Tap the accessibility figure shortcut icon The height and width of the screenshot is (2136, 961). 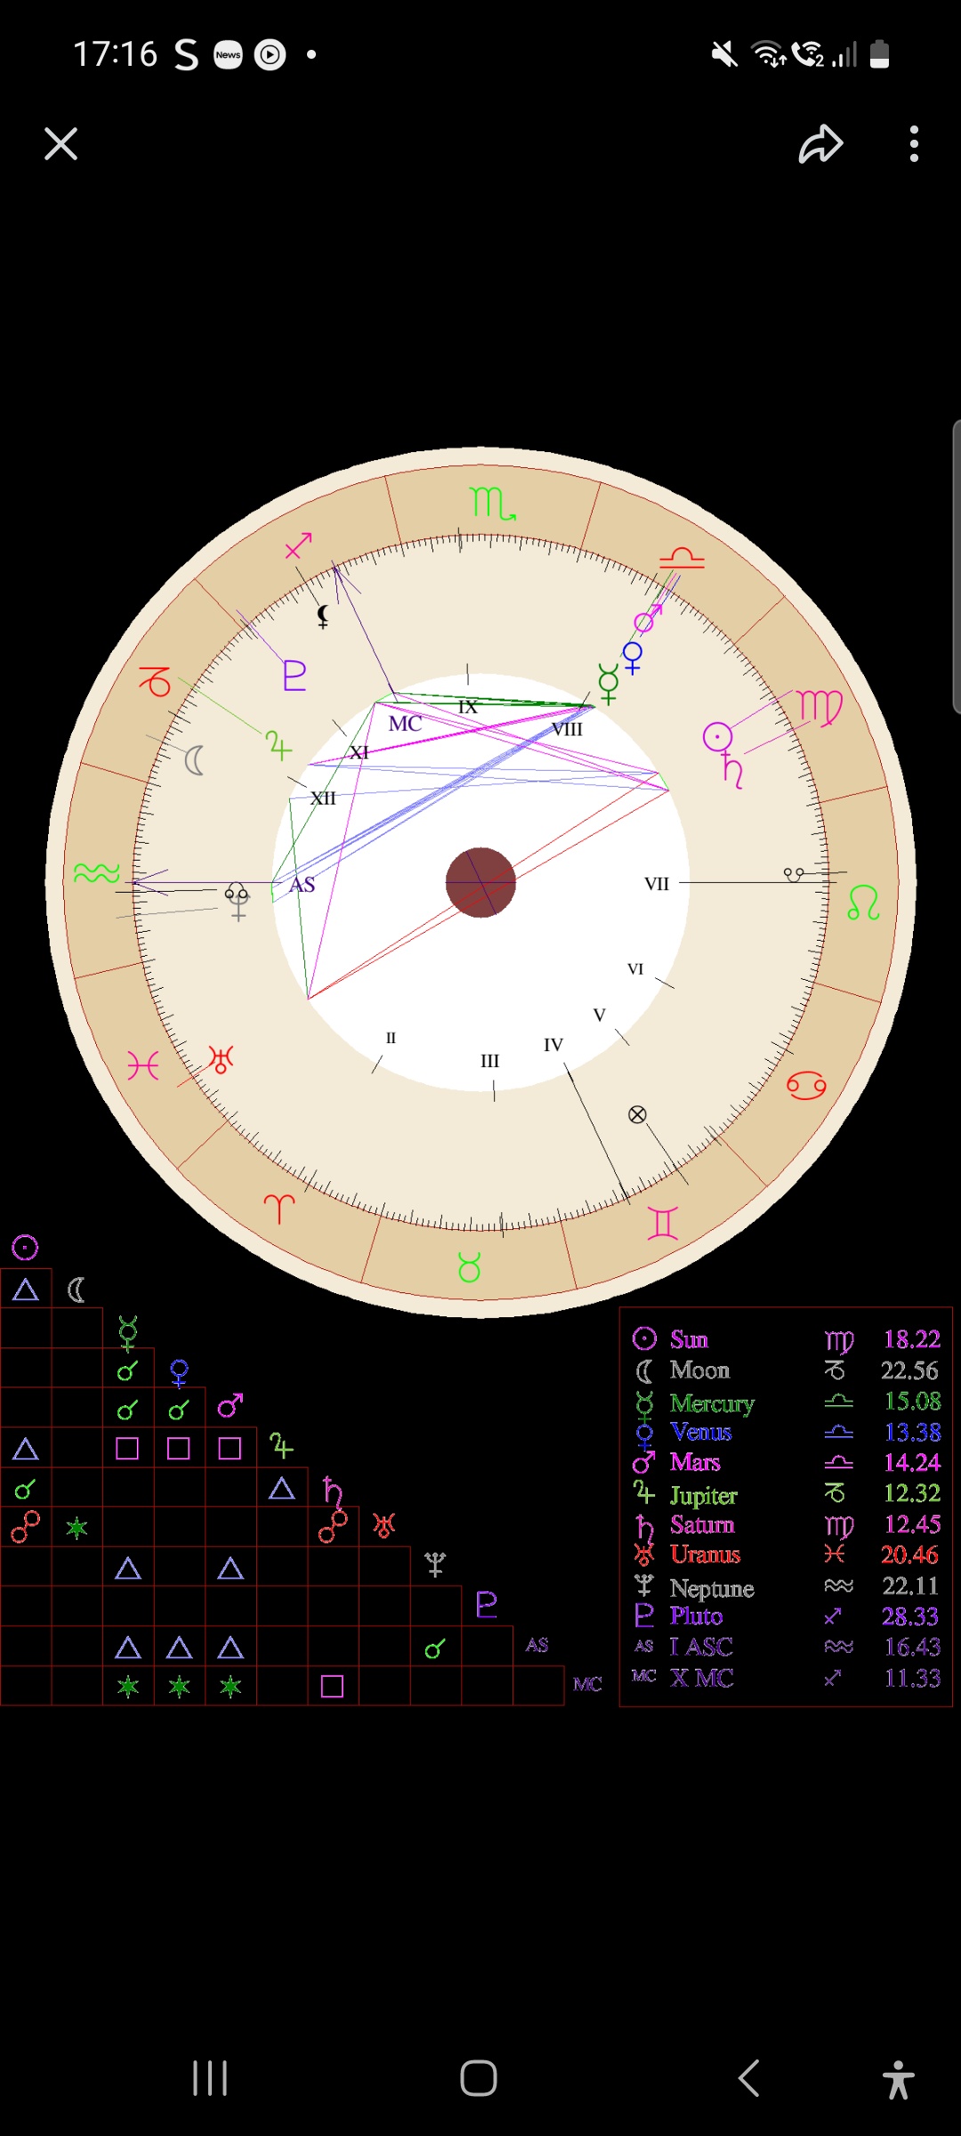tap(899, 2079)
